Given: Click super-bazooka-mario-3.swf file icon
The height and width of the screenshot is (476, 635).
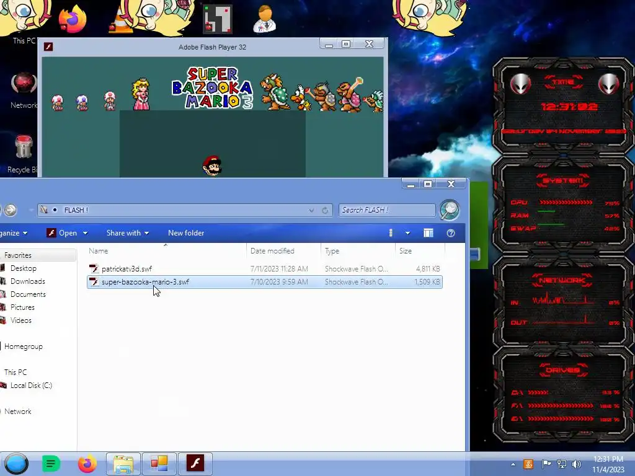Looking at the screenshot, I should click(94, 282).
